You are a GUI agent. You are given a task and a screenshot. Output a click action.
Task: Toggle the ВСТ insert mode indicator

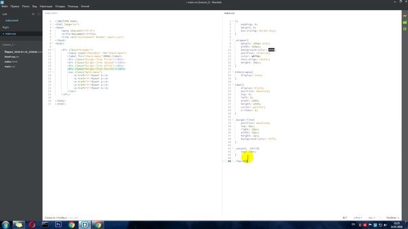coord(345,218)
